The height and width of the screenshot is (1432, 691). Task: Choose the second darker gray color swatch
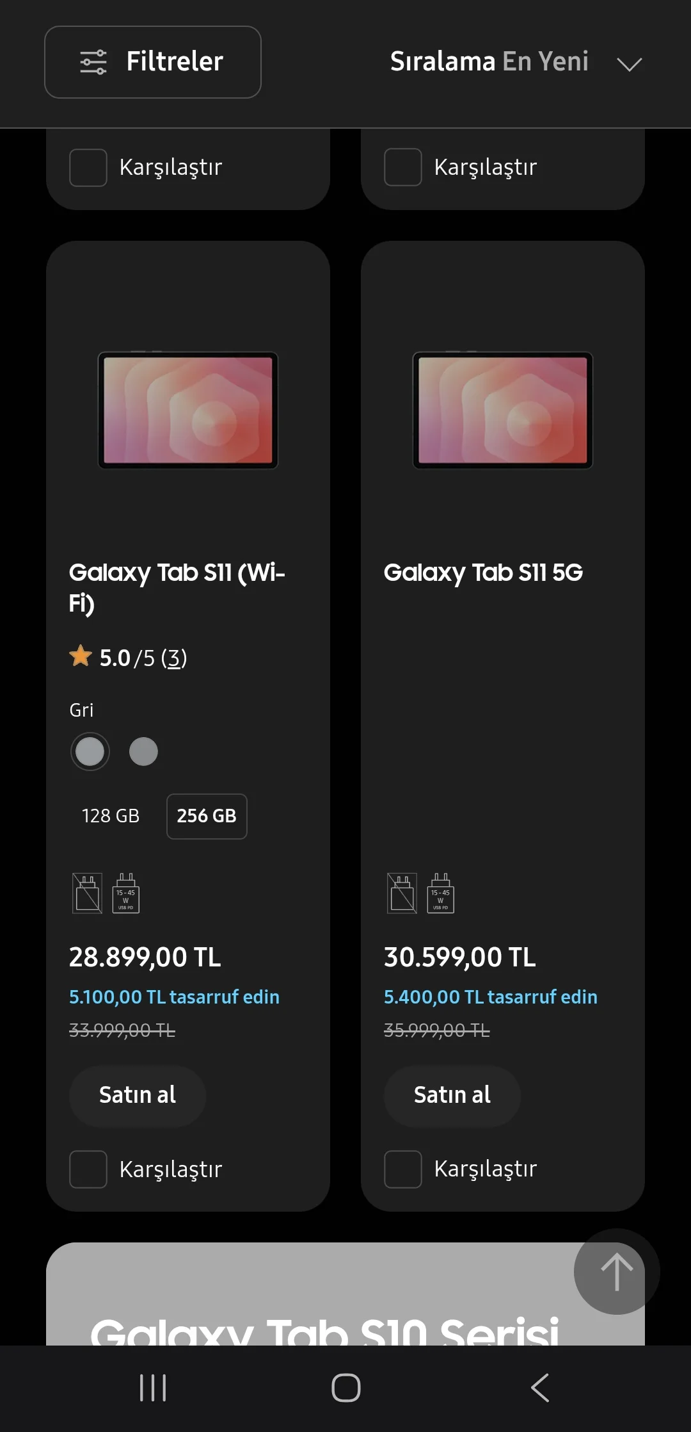[x=143, y=751]
